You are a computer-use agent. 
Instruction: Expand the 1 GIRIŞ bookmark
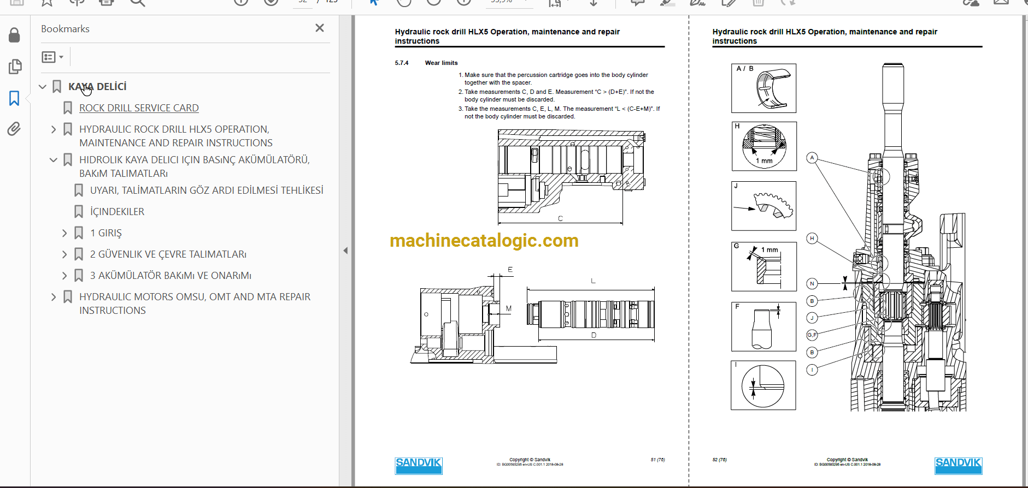[x=64, y=233]
